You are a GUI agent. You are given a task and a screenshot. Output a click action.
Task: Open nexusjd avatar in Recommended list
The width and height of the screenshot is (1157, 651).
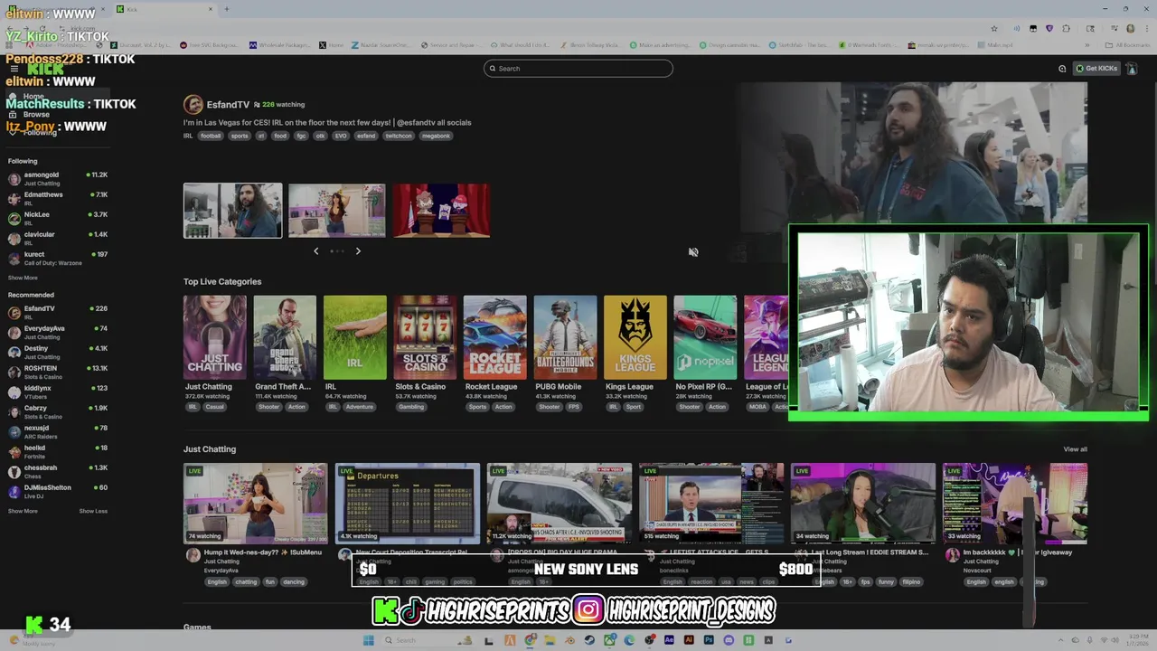pyautogui.click(x=14, y=432)
